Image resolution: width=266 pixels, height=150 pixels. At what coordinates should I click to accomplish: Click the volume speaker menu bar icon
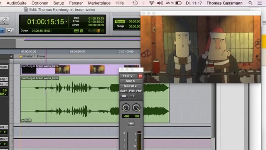point(160,3)
